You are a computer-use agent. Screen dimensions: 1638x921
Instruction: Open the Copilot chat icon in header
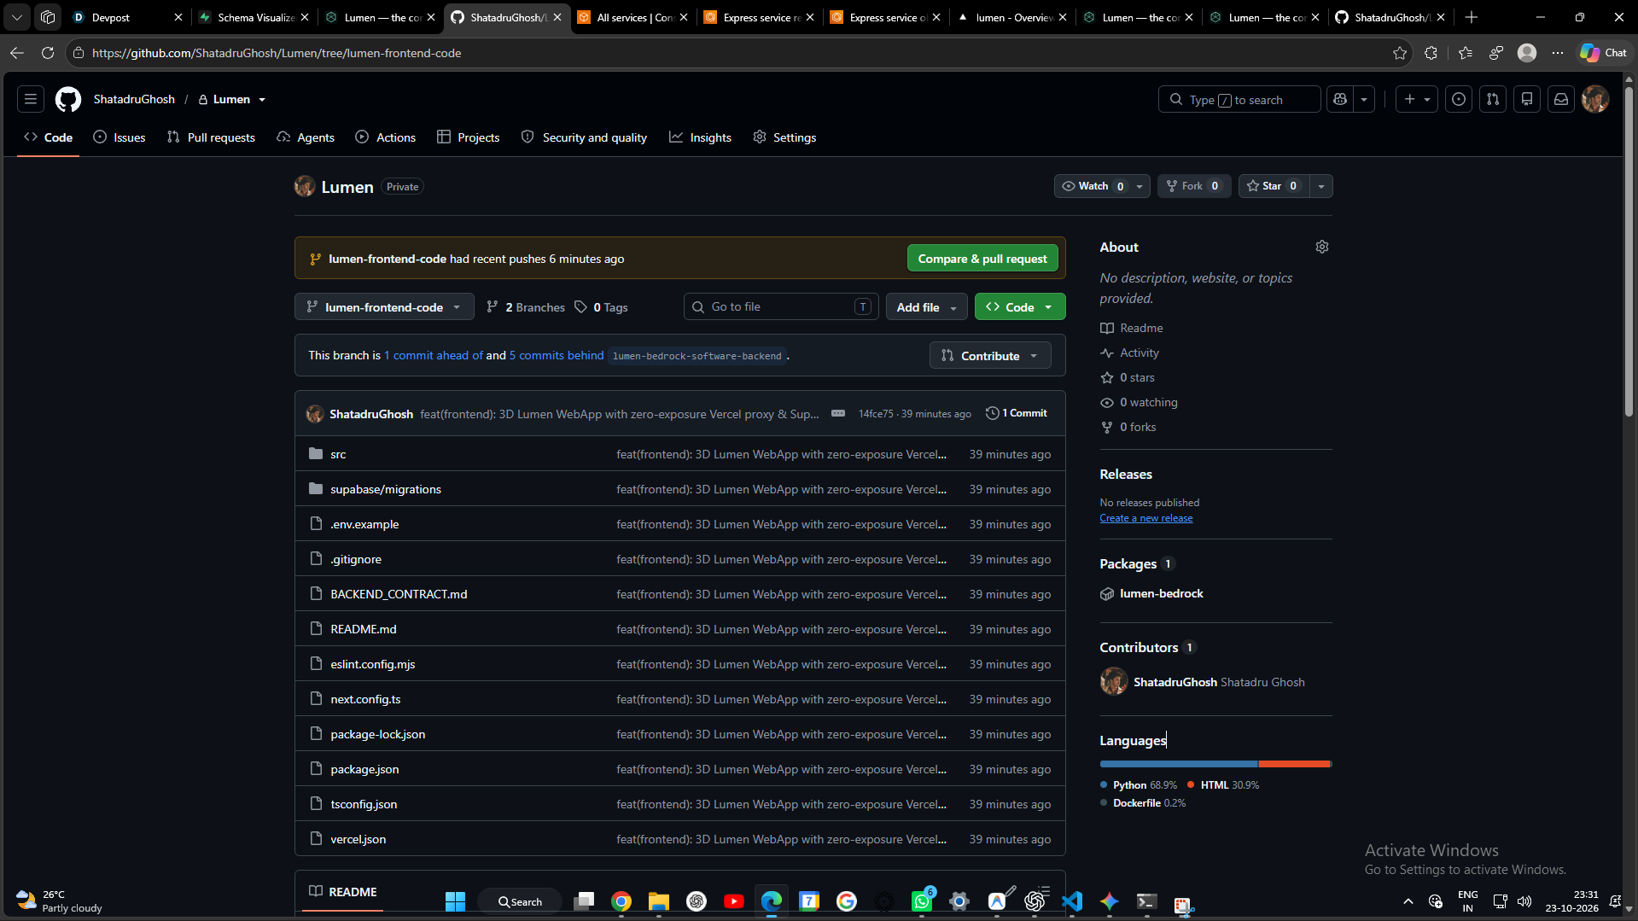coord(1340,100)
